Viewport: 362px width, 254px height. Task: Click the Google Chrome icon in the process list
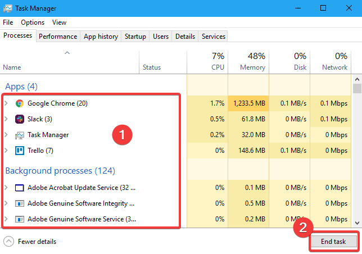coord(19,103)
